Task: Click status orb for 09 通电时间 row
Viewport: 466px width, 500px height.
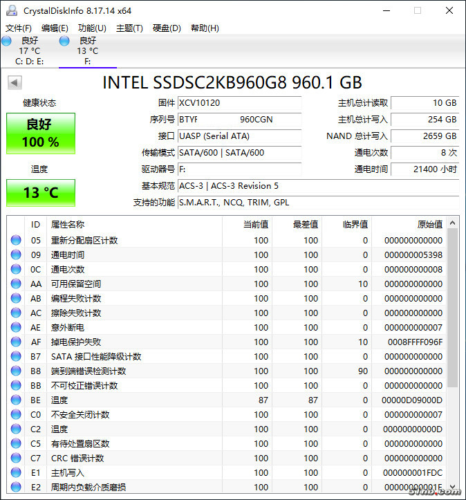Action: (x=16, y=254)
